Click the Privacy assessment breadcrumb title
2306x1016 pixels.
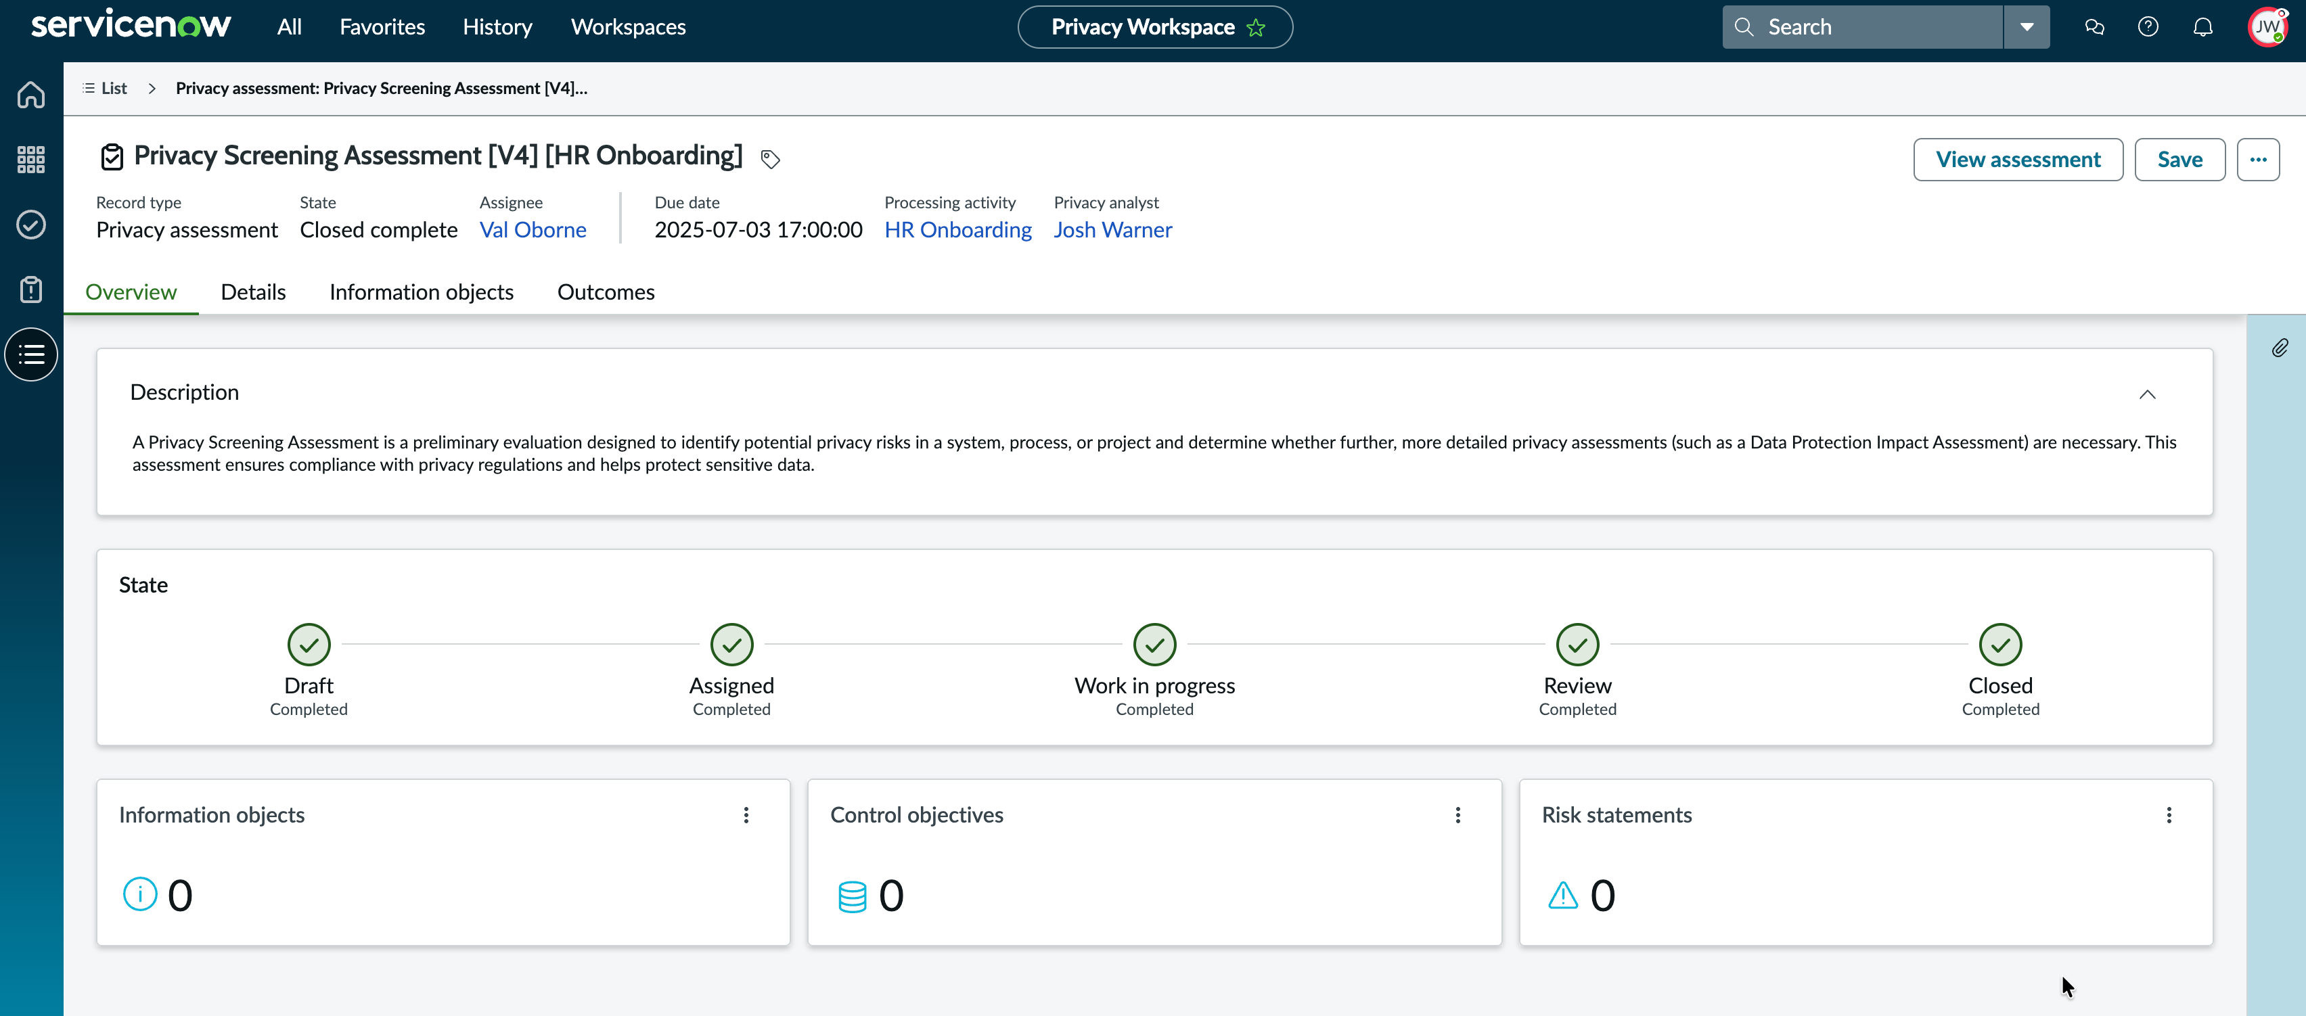pyautogui.click(x=382, y=88)
